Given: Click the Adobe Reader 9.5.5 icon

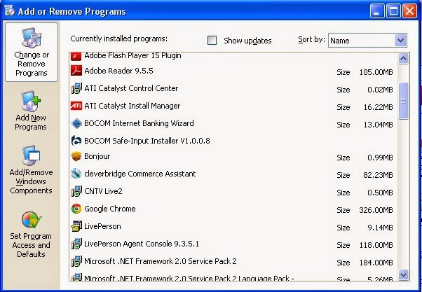Looking at the screenshot, I should coord(76,71).
